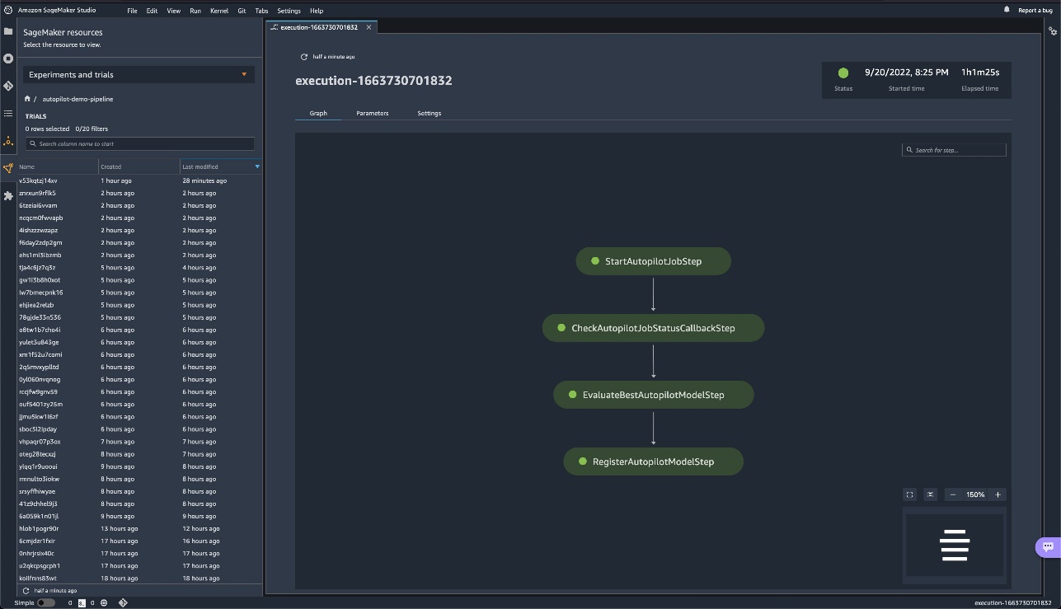Screen dimensions: 1061x609
Task: Zoom in on graph with plus
Action: [x=998, y=494]
